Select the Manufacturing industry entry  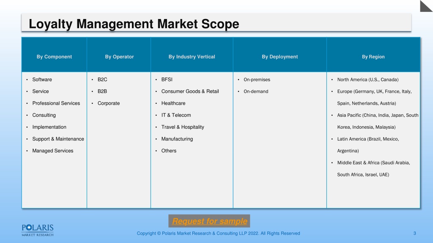177,139
